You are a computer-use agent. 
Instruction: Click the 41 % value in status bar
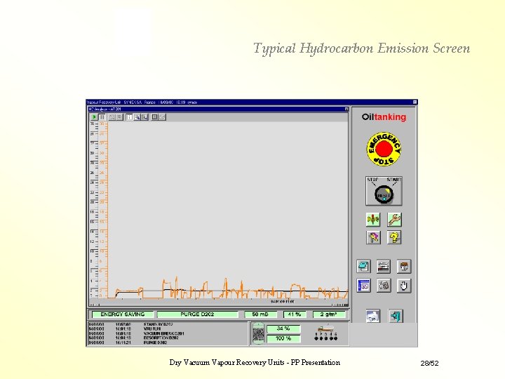(x=295, y=314)
